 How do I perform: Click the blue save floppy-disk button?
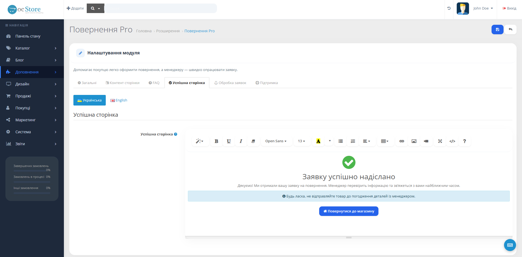click(x=497, y=30)
